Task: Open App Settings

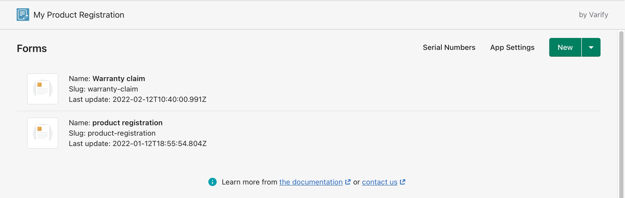Action: click(512, 47)
